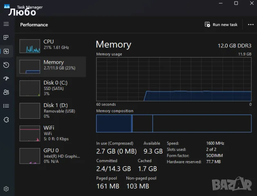This screenshot has height=196, width=257.
Task: Click the Hardware reserved value 77.7 MB
Action: pos(213,162)
